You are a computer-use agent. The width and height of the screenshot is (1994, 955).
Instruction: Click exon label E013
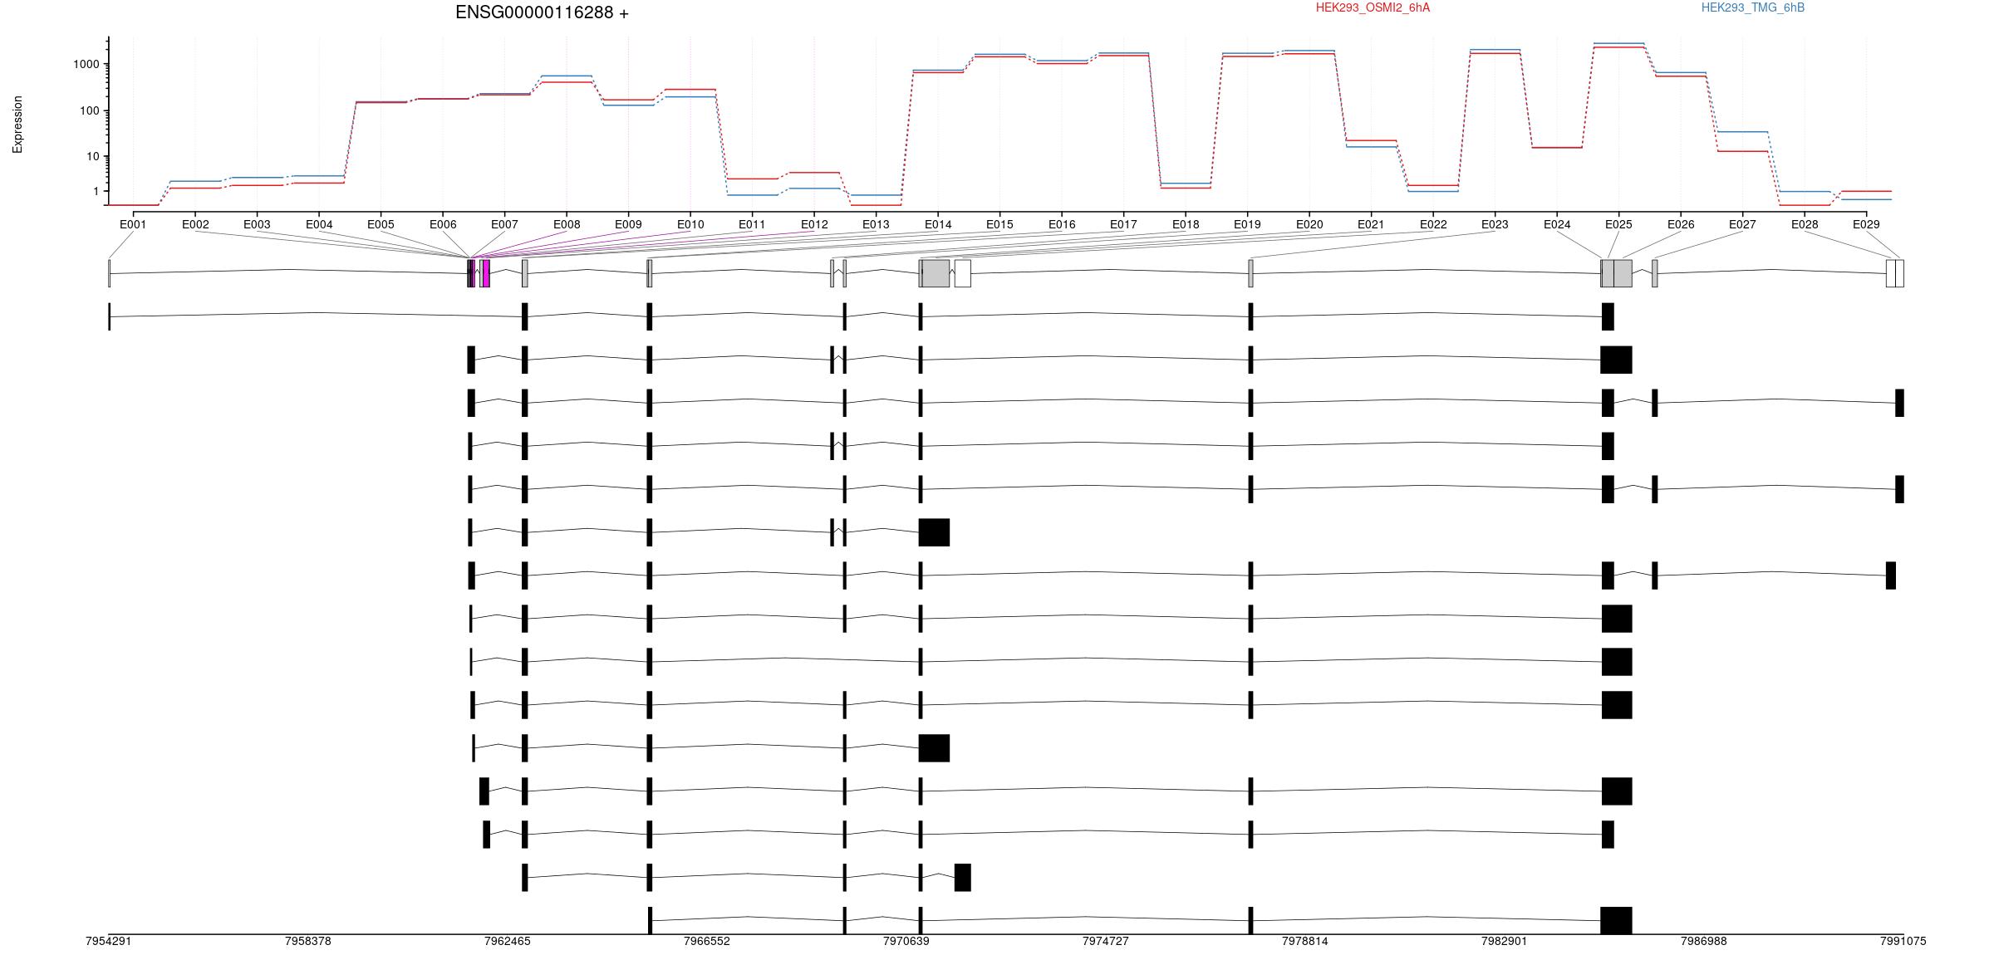[x=876, y=224]
